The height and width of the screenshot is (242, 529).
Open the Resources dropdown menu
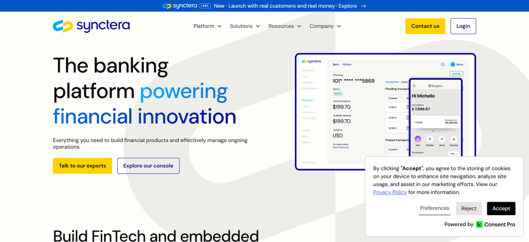(x=285, y=26)
